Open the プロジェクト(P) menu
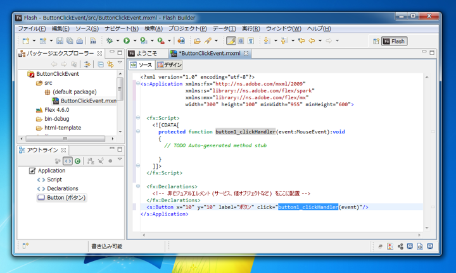Image resolution: width=456 pixels, height=273 pixels. point(187,28)
